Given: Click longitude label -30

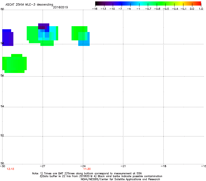Looking at the screenshot, I should tap(3, 166).
